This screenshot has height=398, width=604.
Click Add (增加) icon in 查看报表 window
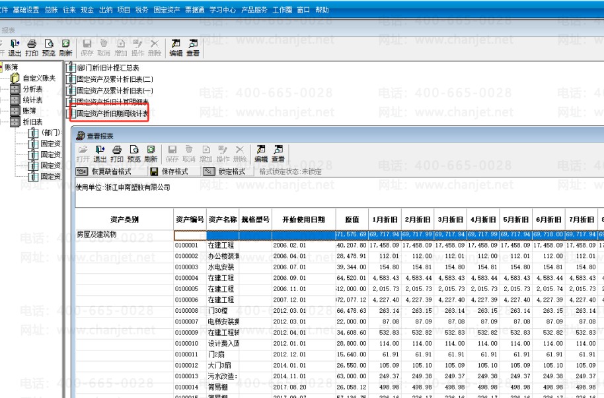pyautogui.click(x=206, y=154)
